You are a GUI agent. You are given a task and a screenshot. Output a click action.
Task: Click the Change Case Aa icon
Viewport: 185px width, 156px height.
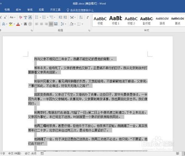click(12, 18)
